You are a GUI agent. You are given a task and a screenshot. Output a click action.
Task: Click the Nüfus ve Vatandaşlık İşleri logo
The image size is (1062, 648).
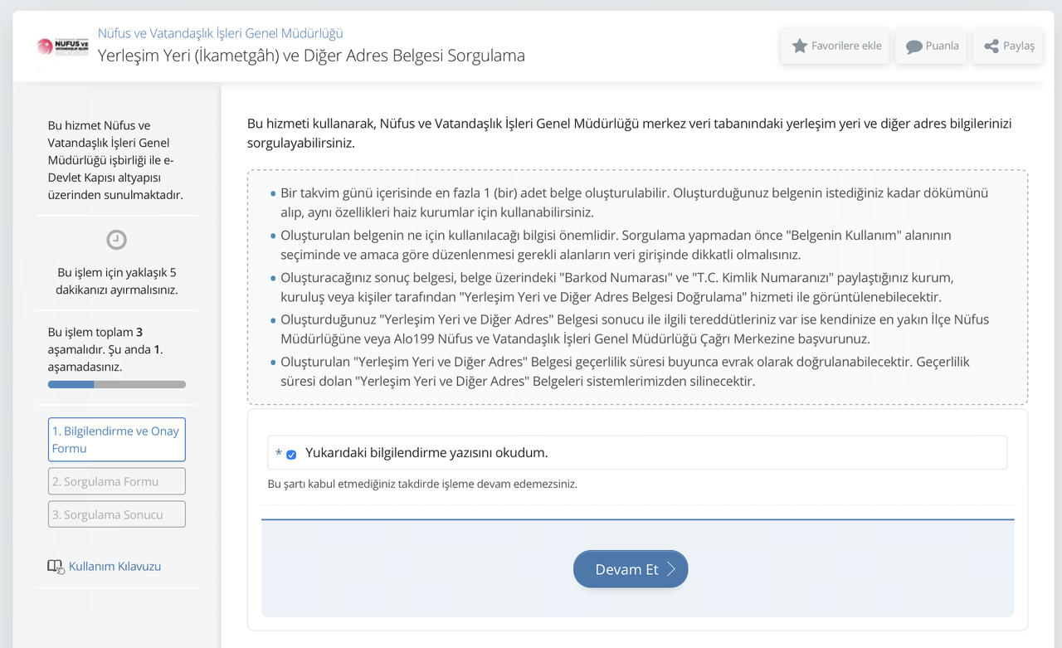click(62, 46)
